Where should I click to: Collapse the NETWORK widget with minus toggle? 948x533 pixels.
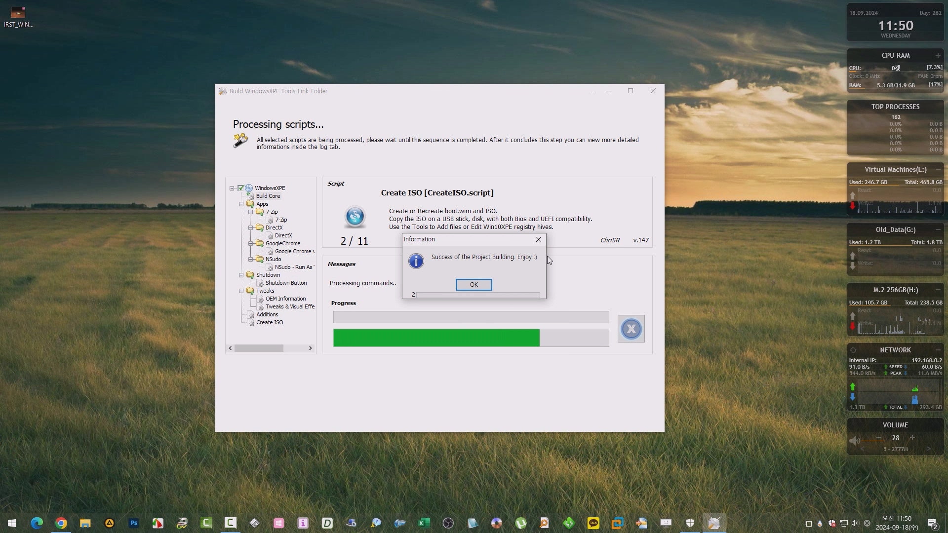[x=938, y=350]
